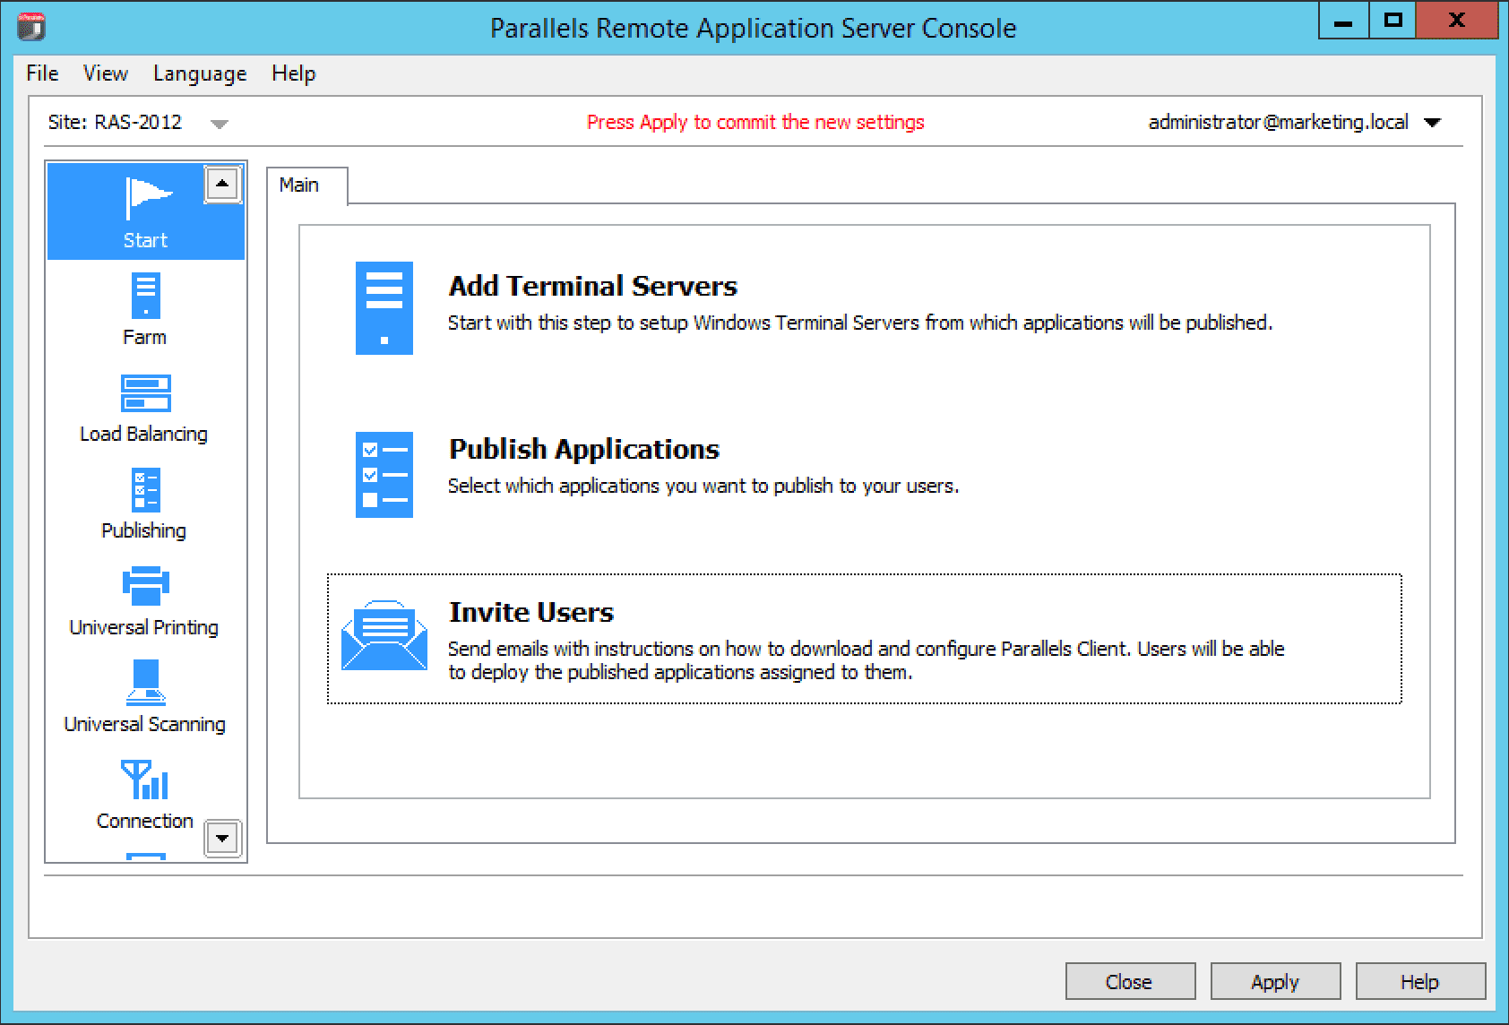Open the Universal Scanning scanner icon
The height and width of the screenshot is (1025, 1509).
(146, 683)
